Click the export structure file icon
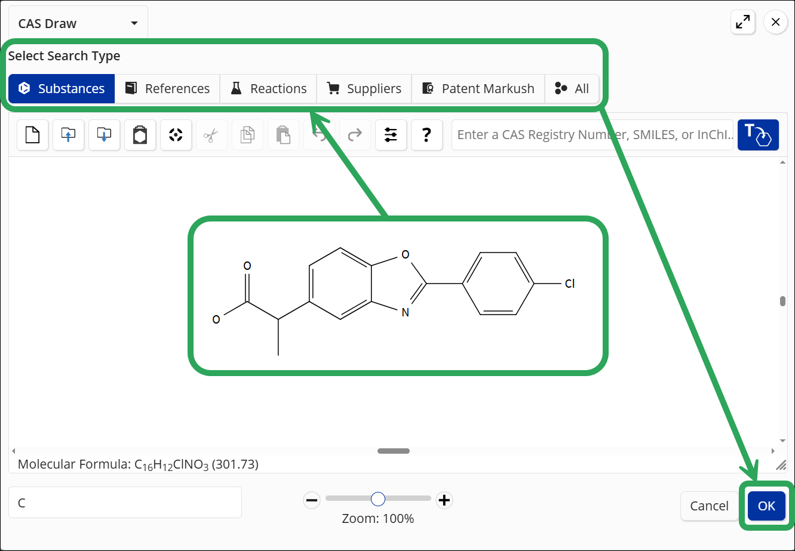The width and height of the screenshot is (795, 551). [104, 135]
